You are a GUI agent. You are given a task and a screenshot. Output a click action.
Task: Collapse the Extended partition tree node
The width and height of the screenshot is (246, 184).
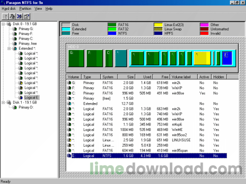point(9,49)
